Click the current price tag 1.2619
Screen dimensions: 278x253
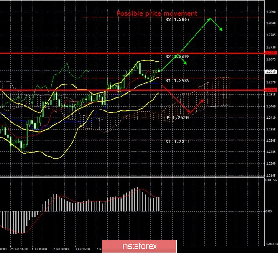pyautogui.click(x=271, y=72)
